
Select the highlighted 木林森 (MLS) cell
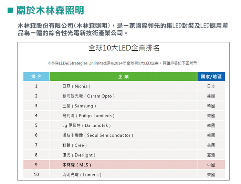pos(123,165)
